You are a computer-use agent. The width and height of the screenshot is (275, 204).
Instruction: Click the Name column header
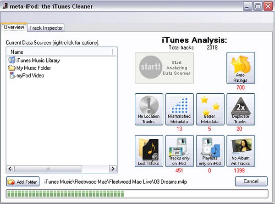tap(60, 52)
